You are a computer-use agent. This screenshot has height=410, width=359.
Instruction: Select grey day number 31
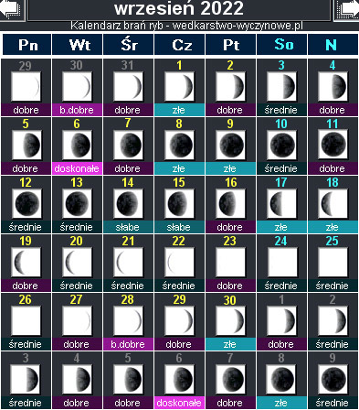click(x=128, y=65)
